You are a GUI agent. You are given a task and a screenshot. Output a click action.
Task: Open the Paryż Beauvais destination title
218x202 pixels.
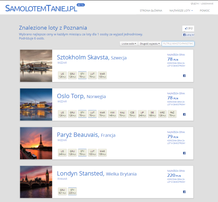point(86,135)
